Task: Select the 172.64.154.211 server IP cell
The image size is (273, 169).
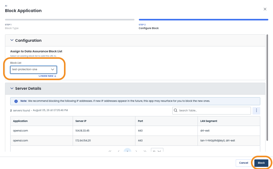Action: point(104,141)
